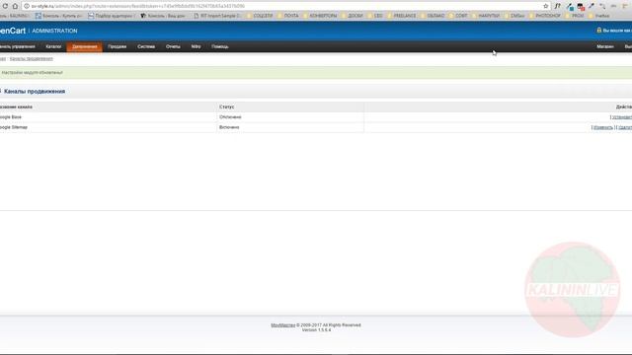Click the 'Version 1.5.6.4' footer text
Screen dimensions: 632x355
click(x=316, y=330)
